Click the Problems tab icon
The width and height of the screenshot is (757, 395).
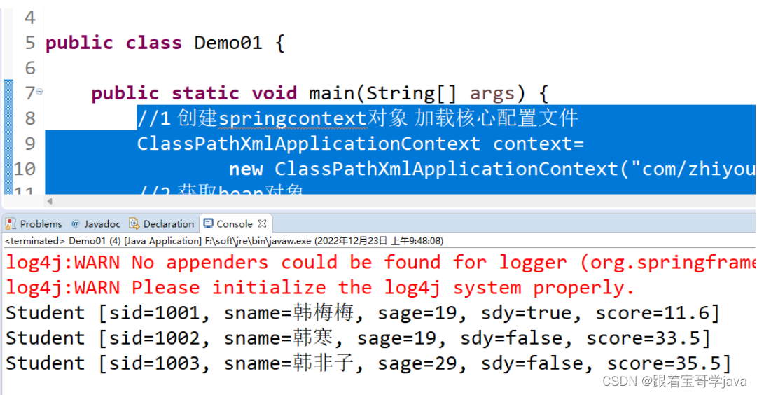coord(11,223)
